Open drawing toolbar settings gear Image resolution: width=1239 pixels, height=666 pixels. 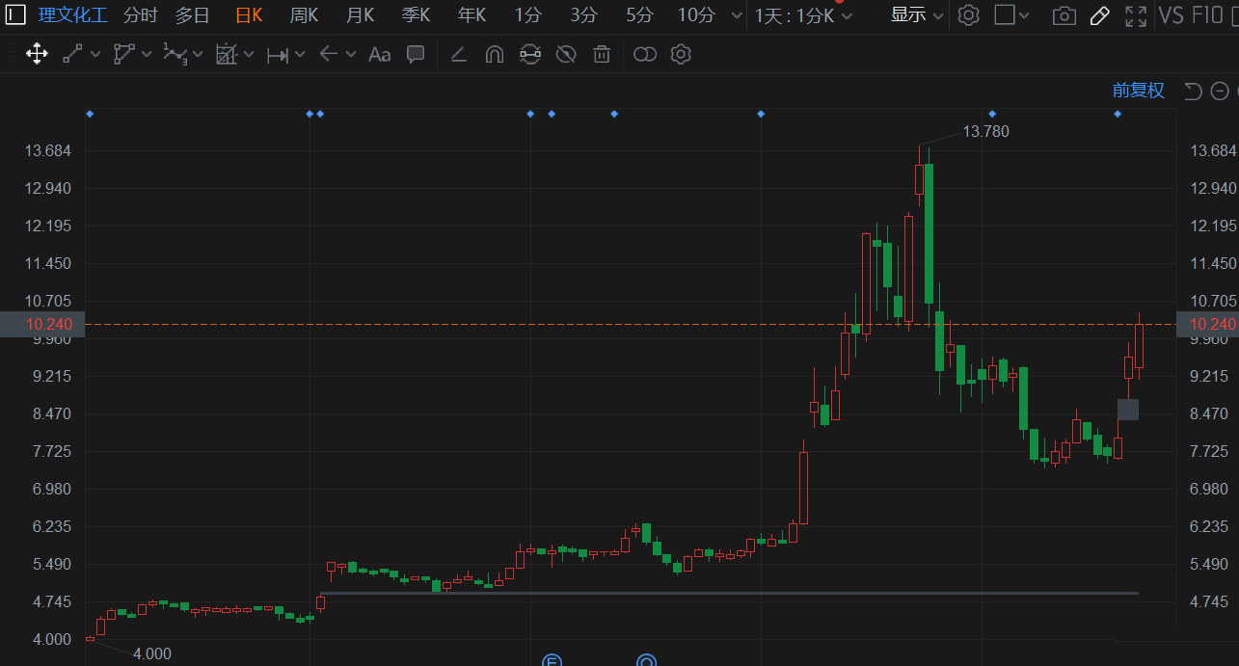pyautogui.click(x=681, y=54)
